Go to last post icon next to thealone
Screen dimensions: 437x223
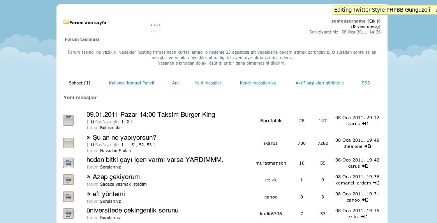coord(368,146)
